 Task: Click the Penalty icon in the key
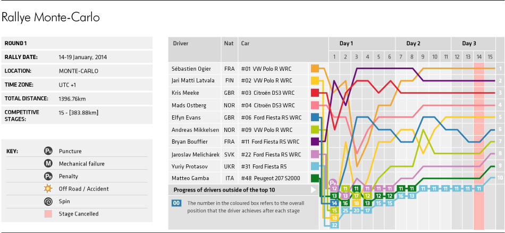click(x=48, y=176)
